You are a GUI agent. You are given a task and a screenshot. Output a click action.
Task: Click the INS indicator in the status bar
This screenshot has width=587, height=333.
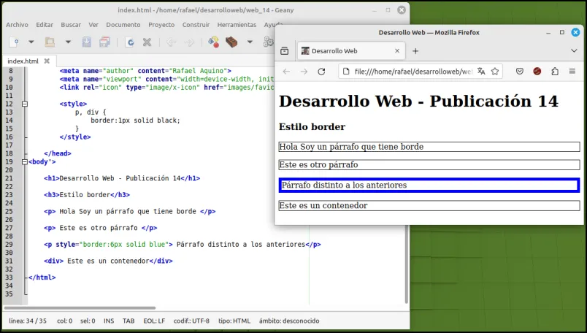[109, 321]
